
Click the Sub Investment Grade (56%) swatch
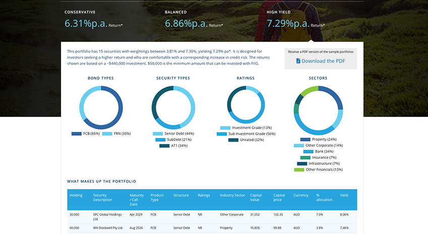coord(222,134)
